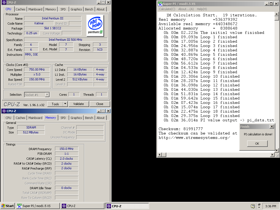Screen dimensions: 280x210
Task: Open Bench tab in upper CPU-Z window
Action: coord(89,9)
